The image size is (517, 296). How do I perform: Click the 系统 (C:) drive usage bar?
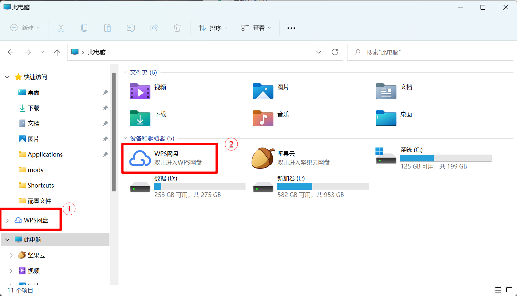click(445, 158)
